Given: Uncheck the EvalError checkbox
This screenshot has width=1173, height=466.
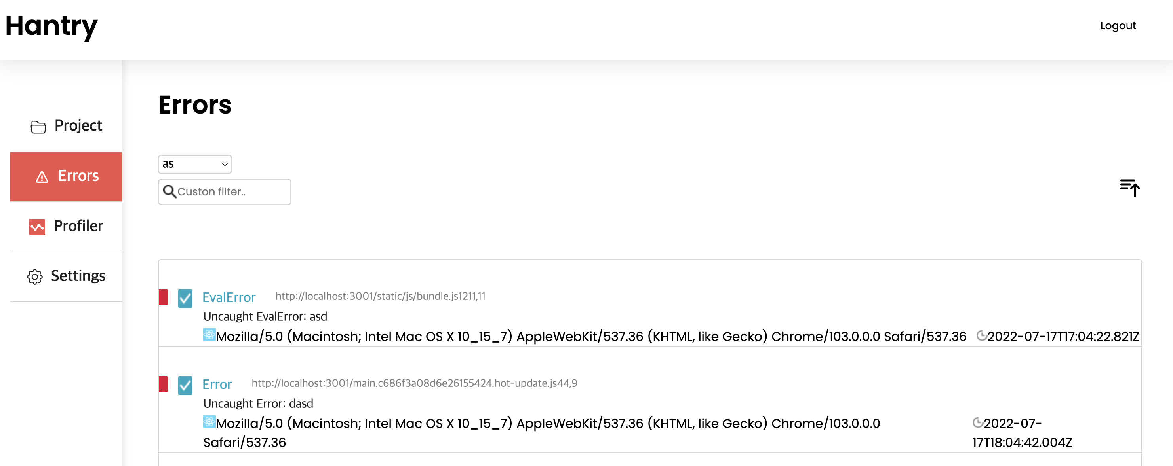Looking at the screenshot, I should click(x=185, y=299).
